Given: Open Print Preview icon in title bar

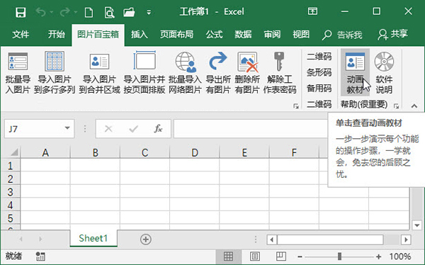Looking at the screenshot, I should [x=109, y=12].
